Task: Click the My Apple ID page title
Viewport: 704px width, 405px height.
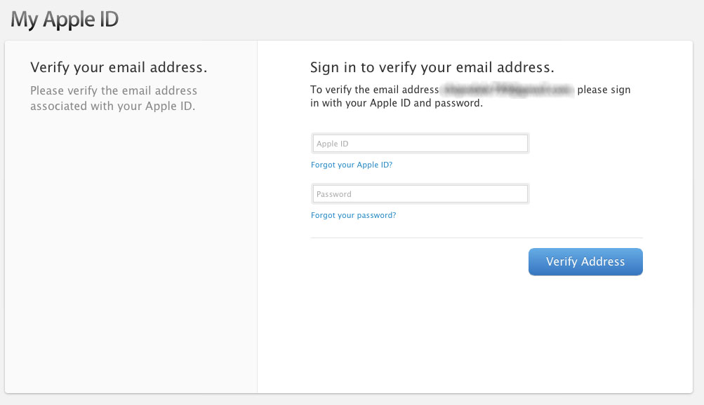Action: pyautogui.click(x=65, y=20)
